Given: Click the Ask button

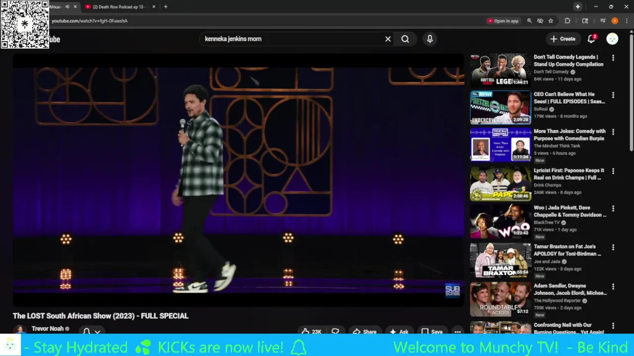Looking at the screenshot, I should click(399, 332).
